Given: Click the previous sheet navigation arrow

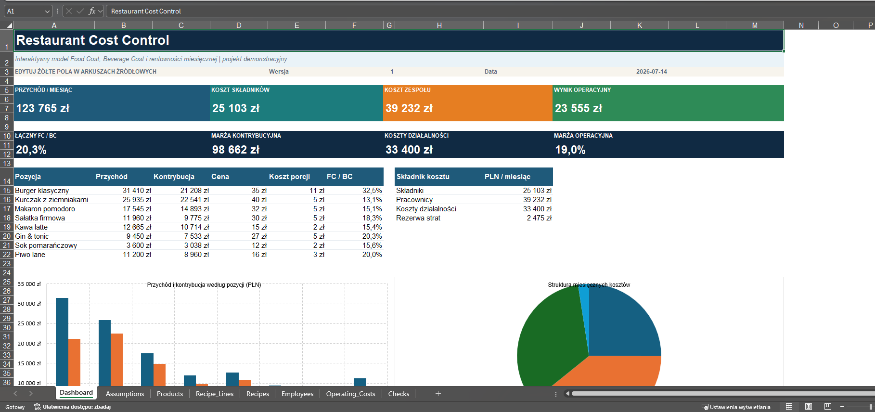Looking at the screenshot, I should pos(15,394).
